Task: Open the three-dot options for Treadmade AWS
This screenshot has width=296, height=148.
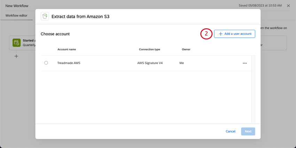Action: click(244, 63)
